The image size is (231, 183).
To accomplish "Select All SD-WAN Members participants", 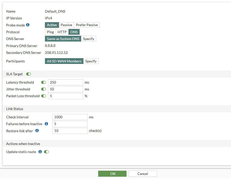I will click(x=64, y=61).
